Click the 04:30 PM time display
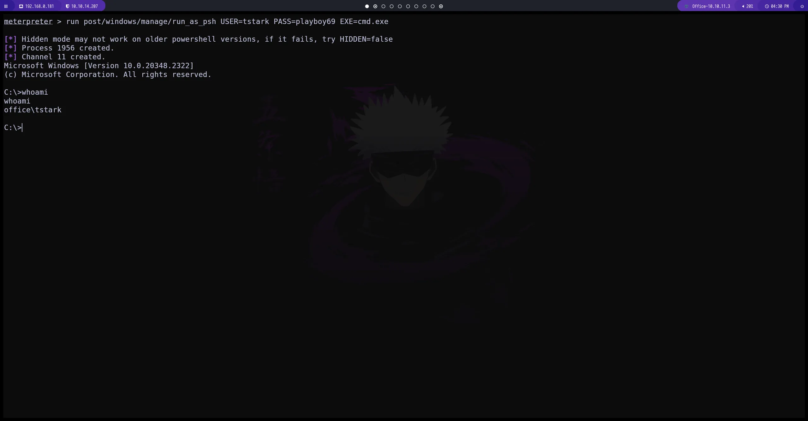 point(780,6)
